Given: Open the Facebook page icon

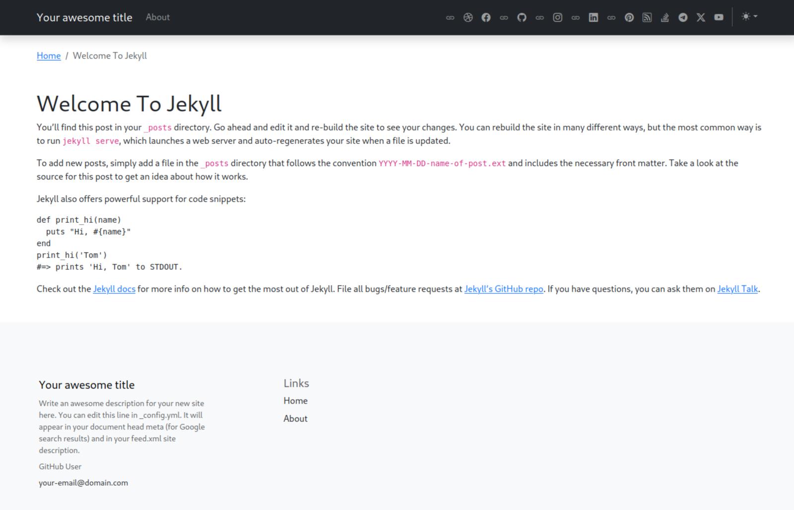Looking at the screenshot, I should click(486, 17).
